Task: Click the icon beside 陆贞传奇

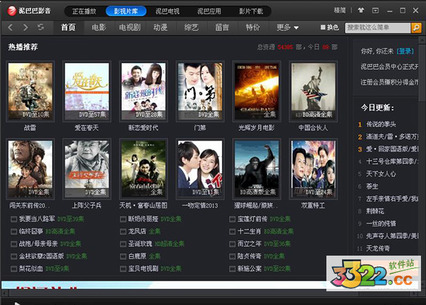Action: [232, 256]
